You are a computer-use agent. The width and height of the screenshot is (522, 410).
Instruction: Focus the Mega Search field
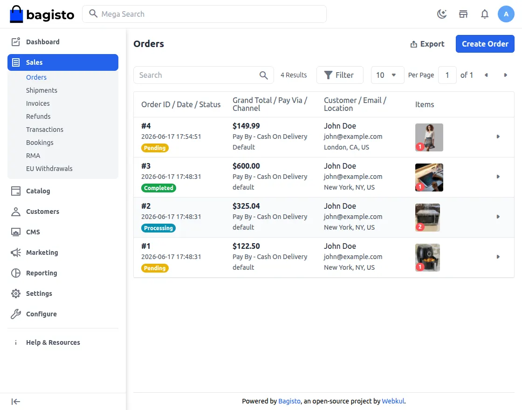coord(205,14)
